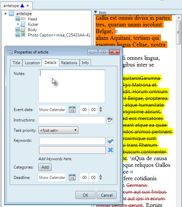182x207 pixels.
Task: Collapse the antelope tree node
Action: (5, 13)
